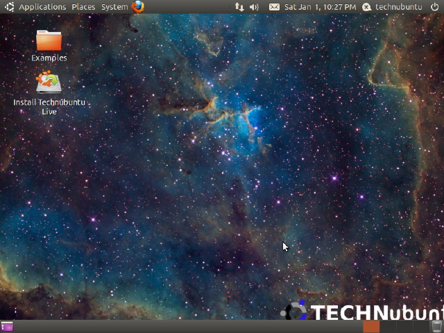
Task: Click the Ubuntu logo in the top panel
Action: (x=9, y=7)
